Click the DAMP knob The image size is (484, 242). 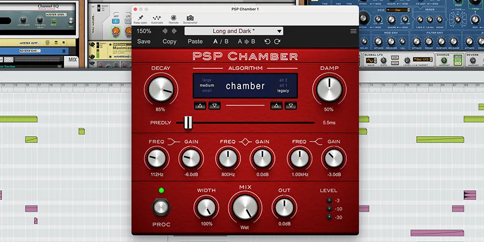[329, 89]
